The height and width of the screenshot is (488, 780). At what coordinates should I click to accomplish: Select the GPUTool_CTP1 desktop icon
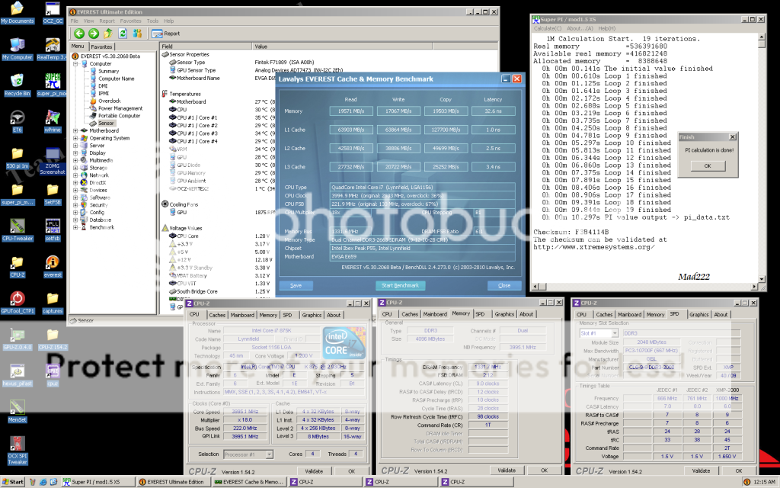(17, 298)
